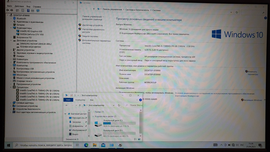Open Настройка удаленного доступа link
Image resolution: width=270 pixels, height=152 pixels.
[93, 31]
